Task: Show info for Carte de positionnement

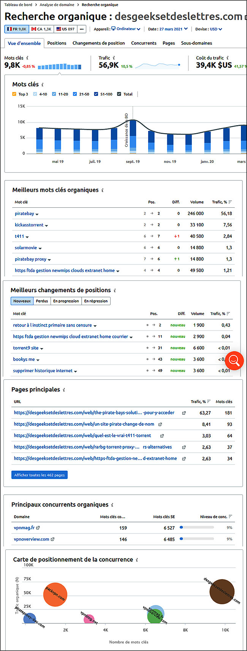Action: (x=137, y=560)
